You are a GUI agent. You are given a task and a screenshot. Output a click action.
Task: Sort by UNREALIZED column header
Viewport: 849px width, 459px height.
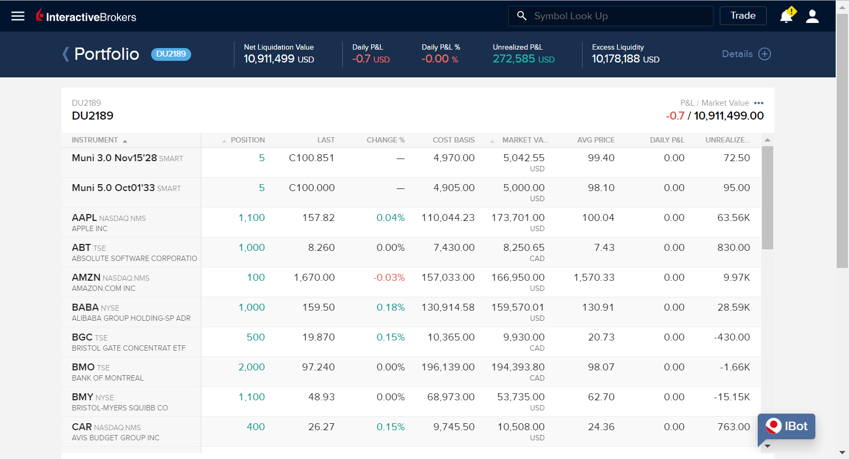point(727,140)
